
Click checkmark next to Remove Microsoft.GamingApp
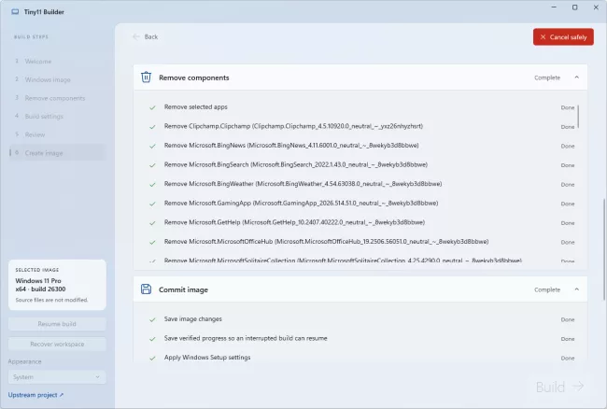(152, 204)
